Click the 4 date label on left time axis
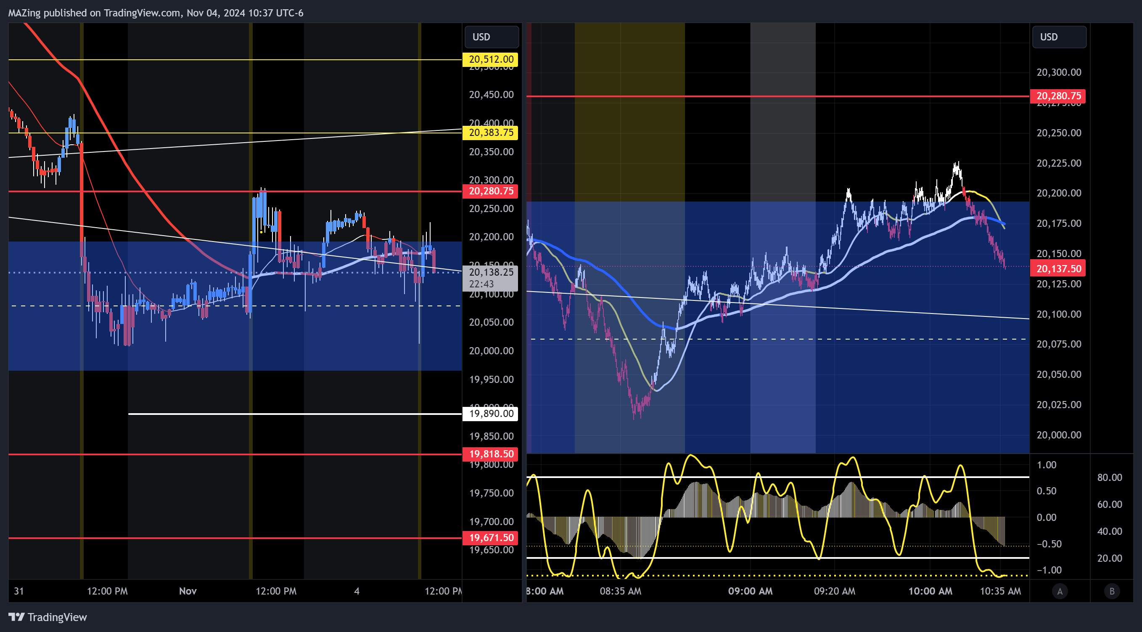 [x=357, y=591]
